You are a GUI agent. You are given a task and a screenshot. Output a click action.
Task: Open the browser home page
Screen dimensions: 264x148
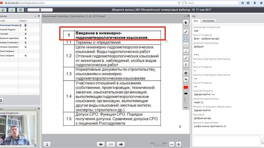[261, 3]
